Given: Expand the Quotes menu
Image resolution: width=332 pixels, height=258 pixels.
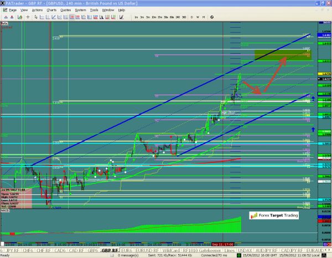Looking at the screenshot, I should 66,10.
